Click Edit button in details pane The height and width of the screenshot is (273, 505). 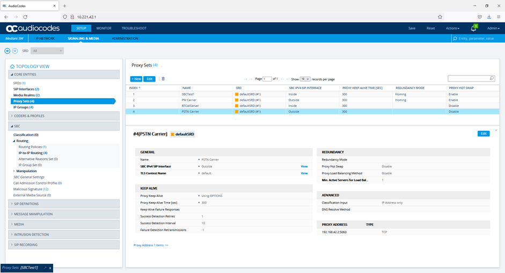[484, 134]
